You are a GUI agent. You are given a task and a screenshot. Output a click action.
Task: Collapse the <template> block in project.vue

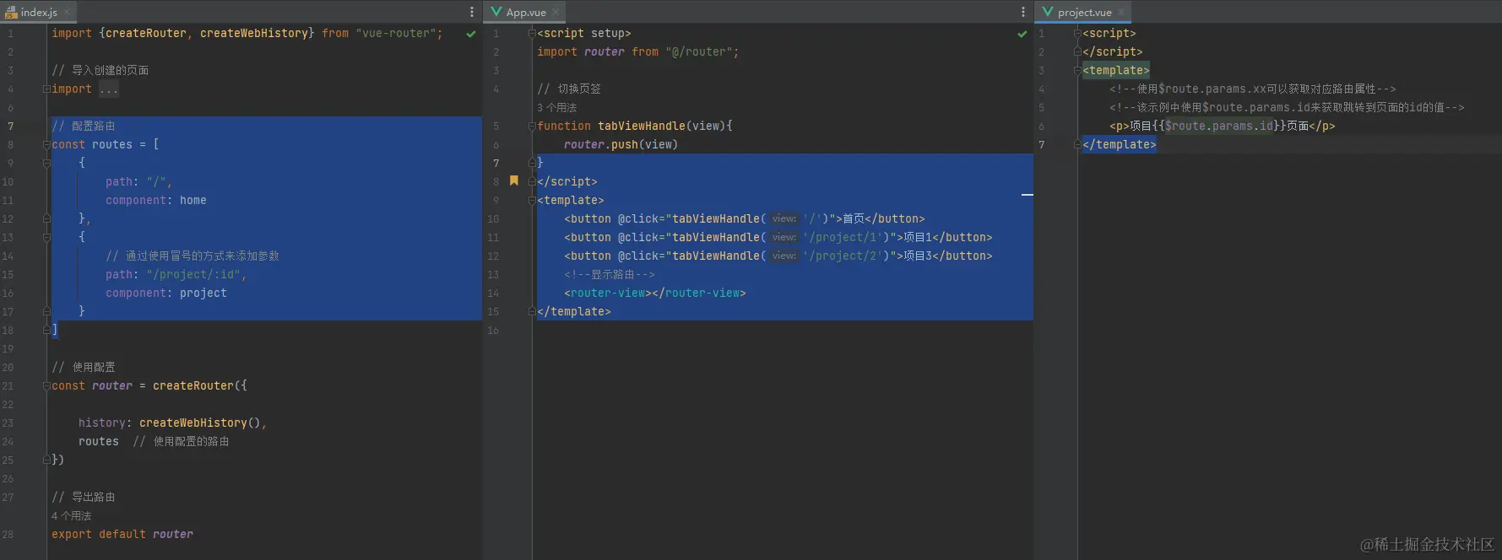point(1077,70)
